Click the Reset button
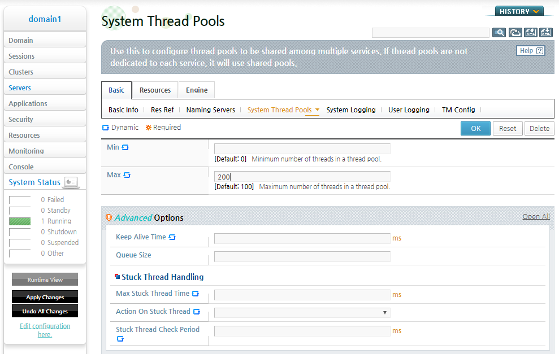The width and height of the screenshot is (559, 354). [508, 129]
